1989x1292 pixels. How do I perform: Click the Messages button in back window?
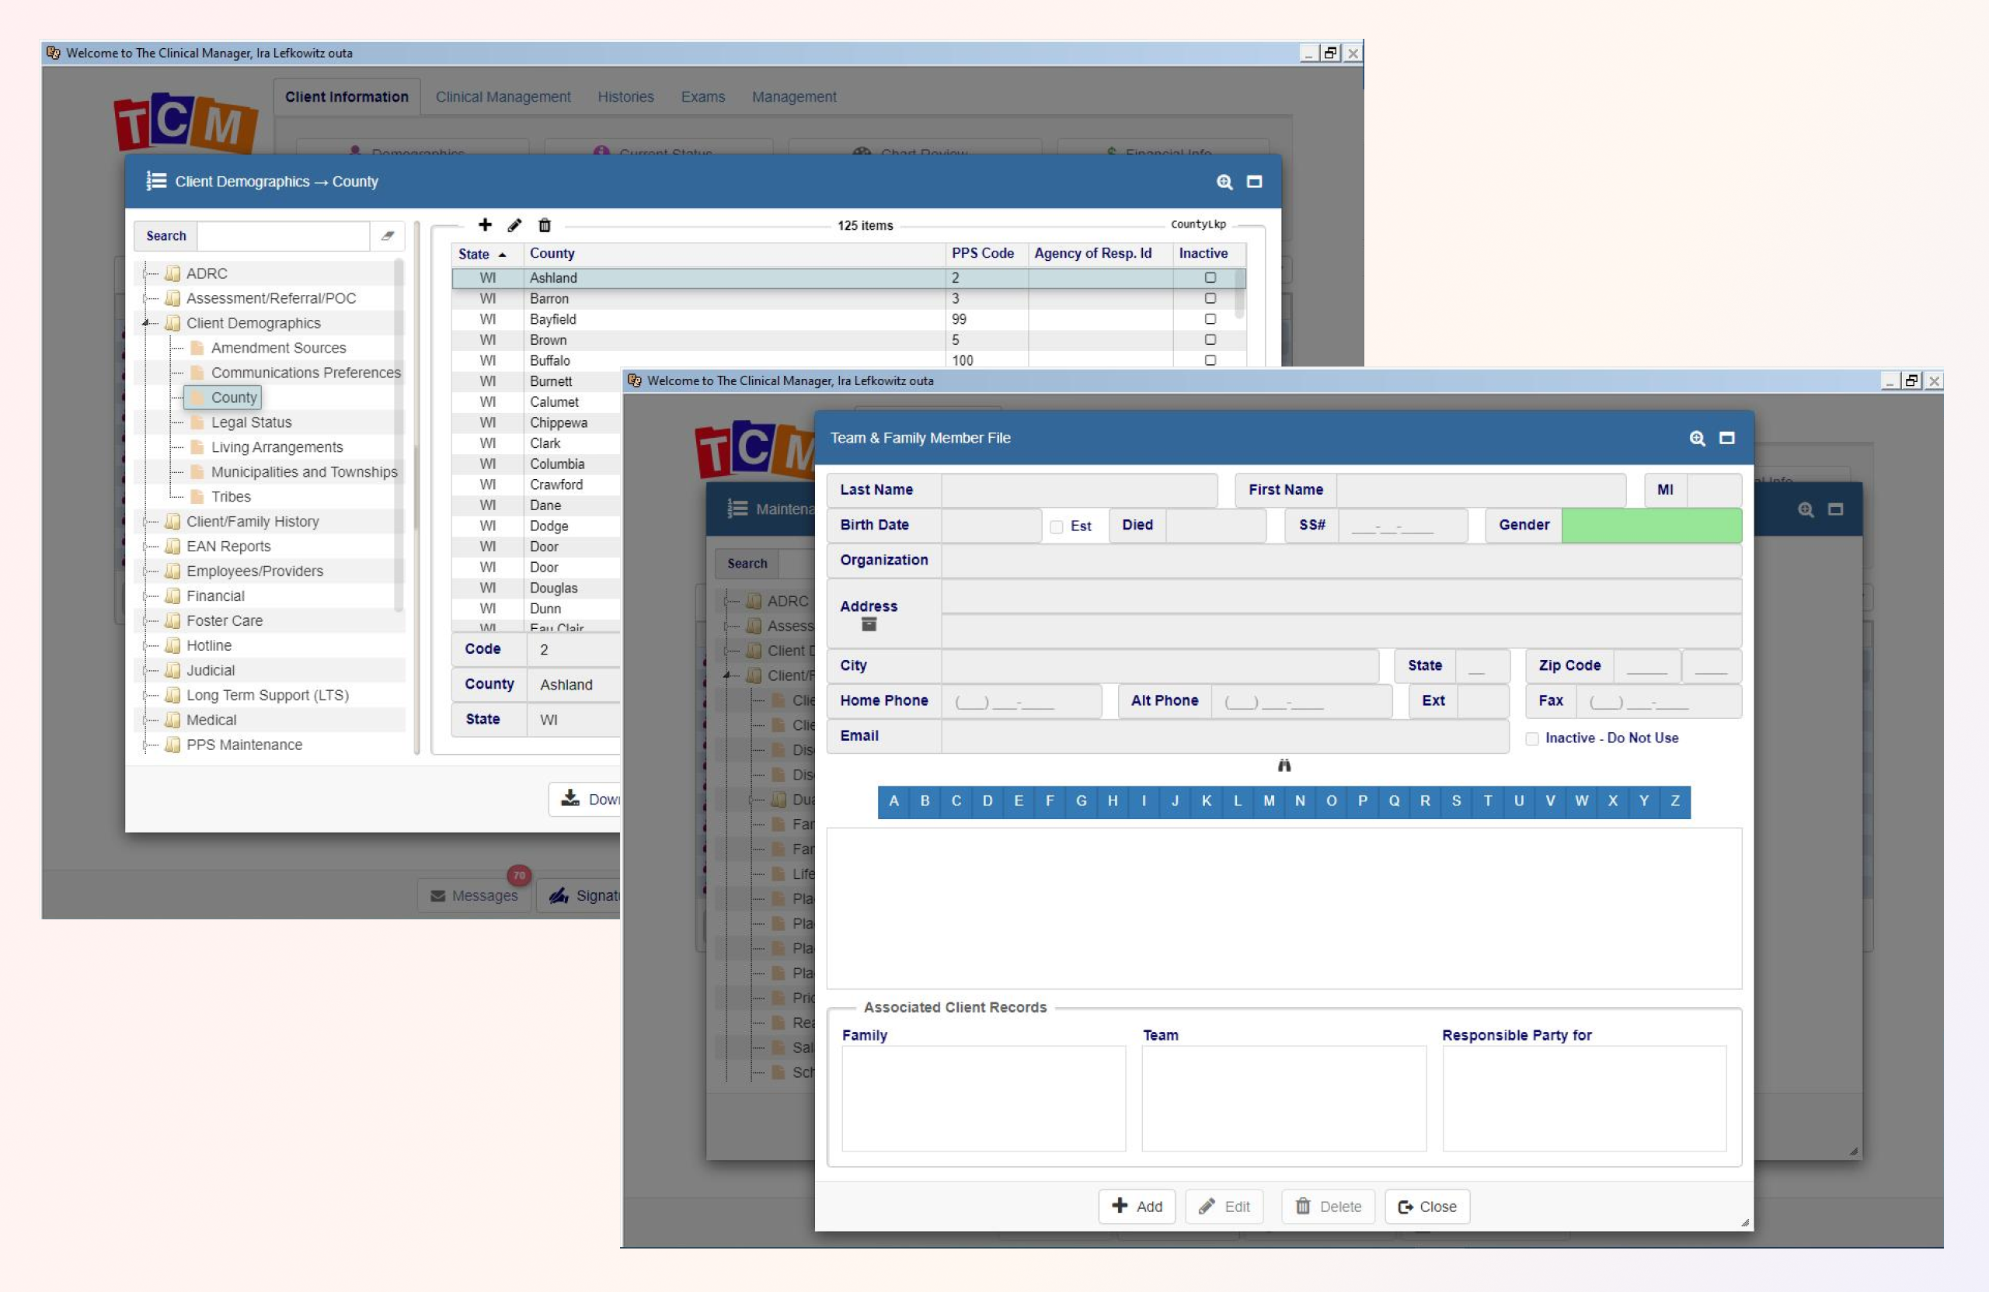(474, 895)
